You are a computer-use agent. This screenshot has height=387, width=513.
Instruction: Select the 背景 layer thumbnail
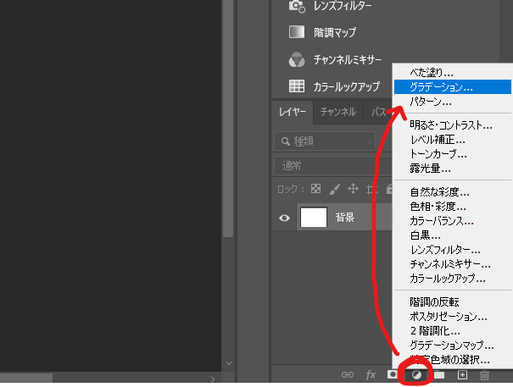click(x=314, y=218)
